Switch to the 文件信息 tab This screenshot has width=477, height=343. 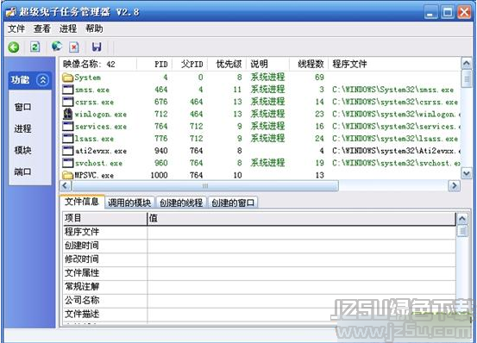coord(82,202)
